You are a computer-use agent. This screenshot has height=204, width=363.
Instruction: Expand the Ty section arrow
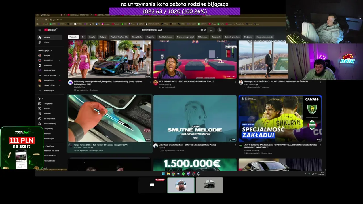pyautogui.click(x=42, y=99)
